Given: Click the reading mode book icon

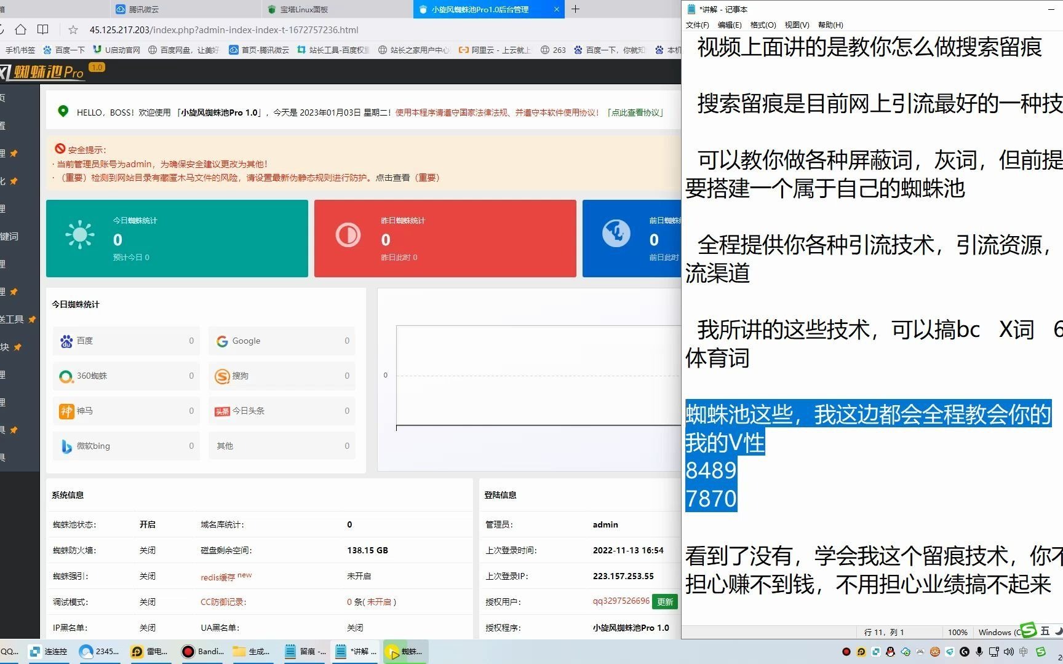Looking at the screenshot, I should point(42,30).
